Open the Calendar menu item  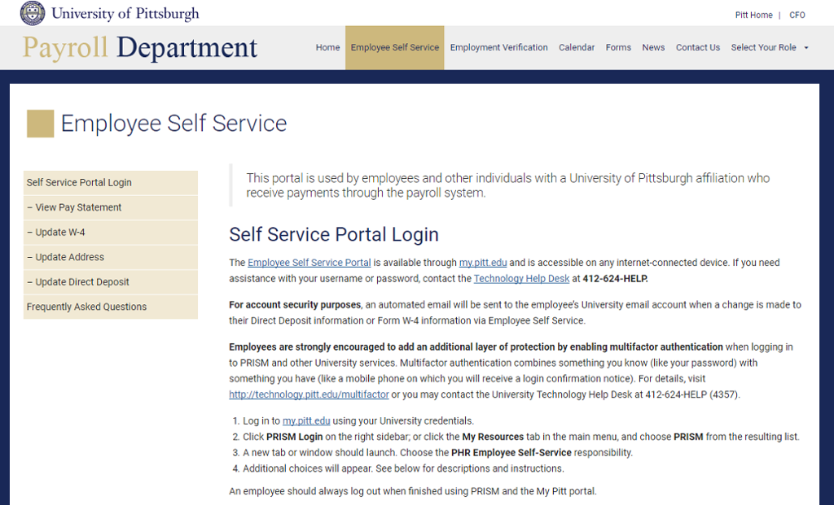click(x=577, y=48)
